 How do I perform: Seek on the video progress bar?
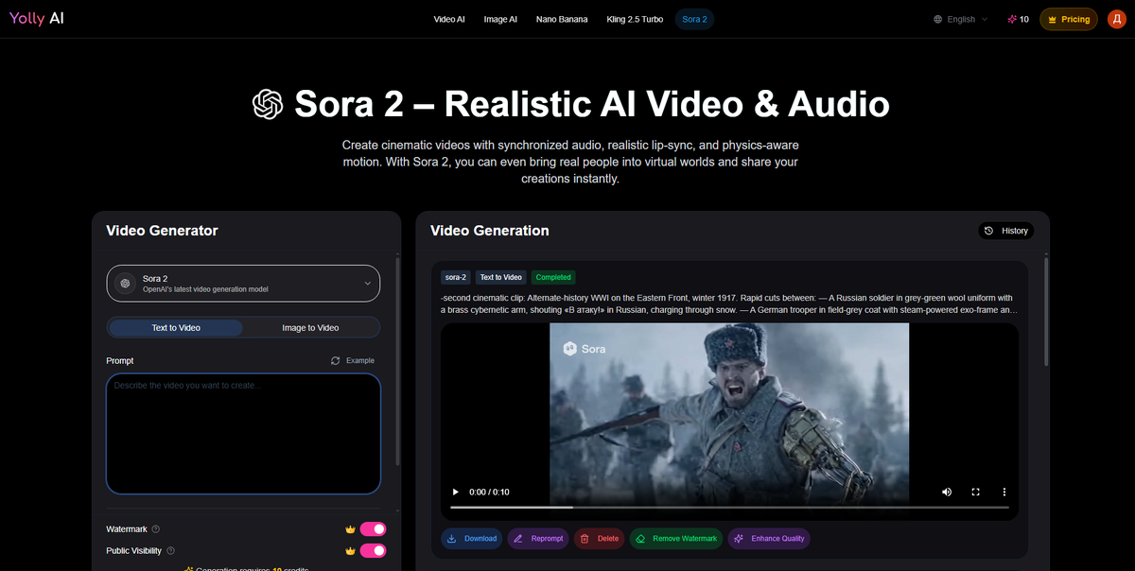[x=729, y=508]
